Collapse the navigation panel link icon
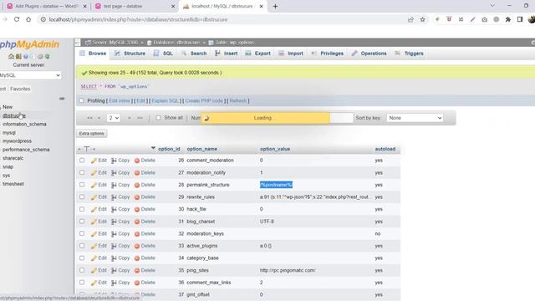This screenshot has width=535, height=301. tap(62, 99)
